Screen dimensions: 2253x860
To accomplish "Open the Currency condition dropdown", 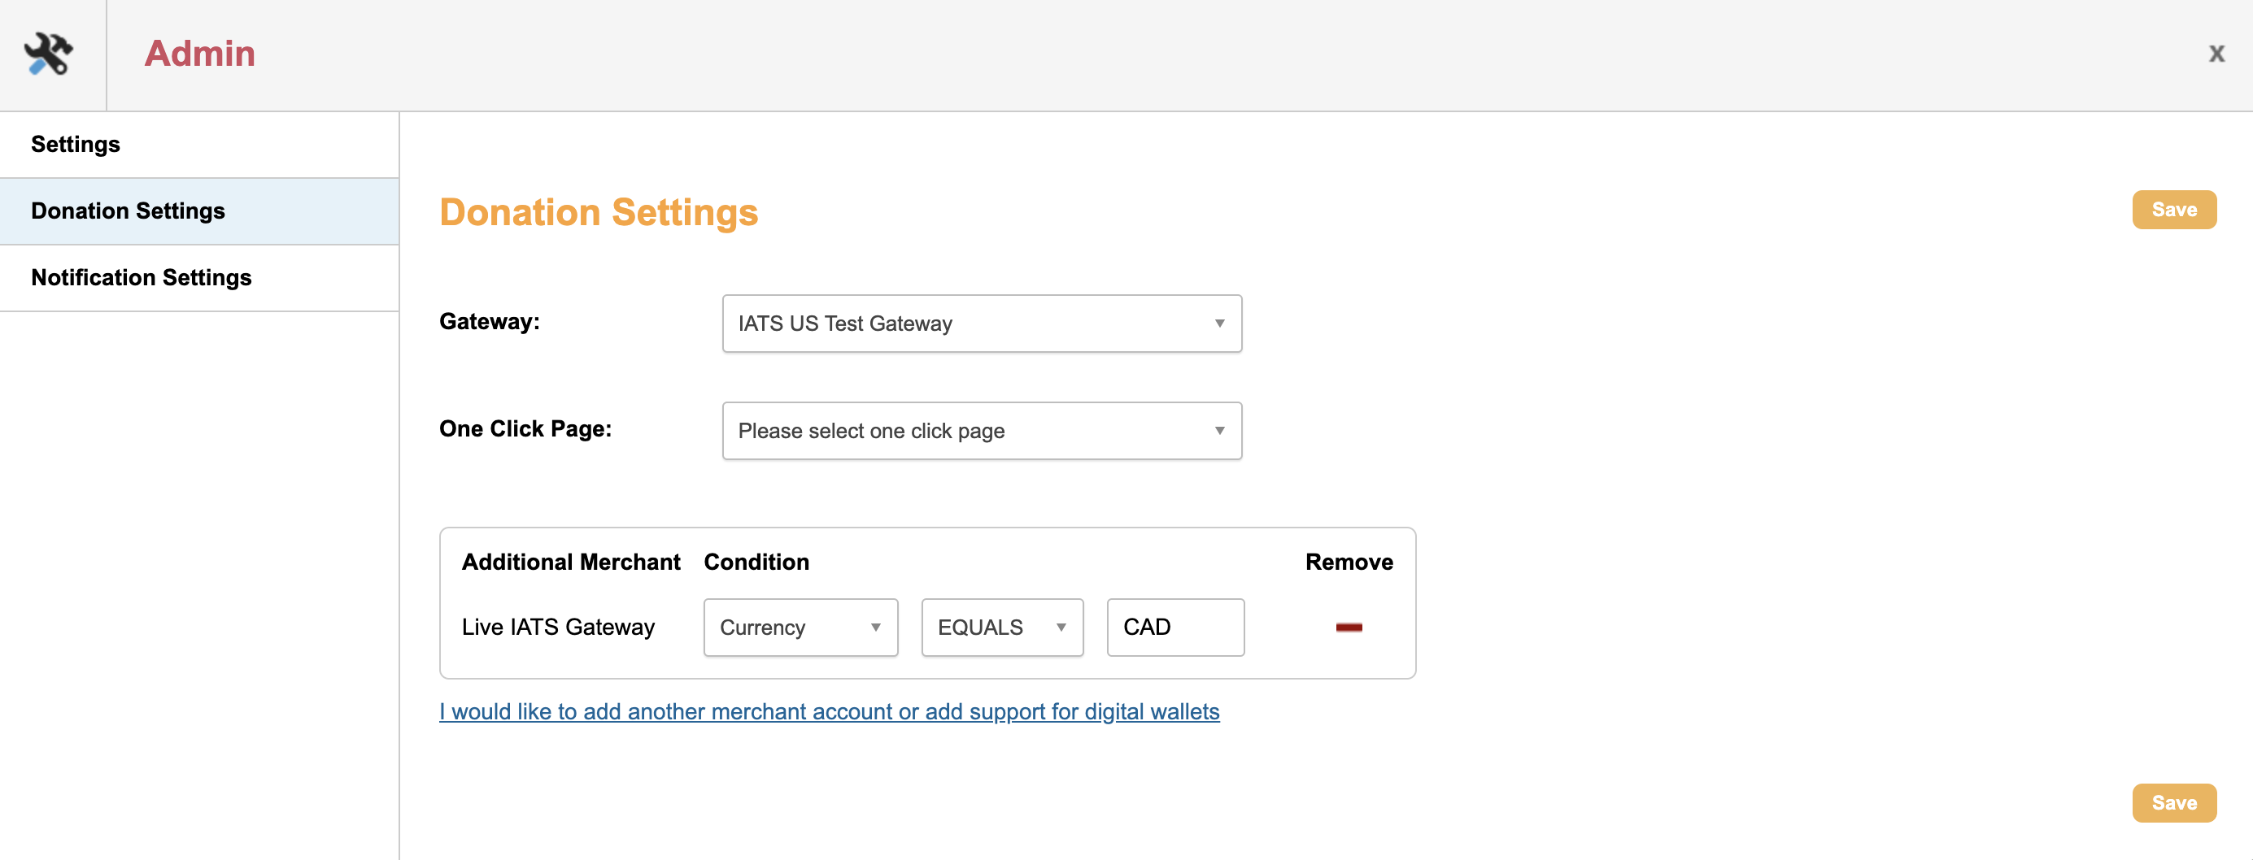I will (x=800, y=628).
